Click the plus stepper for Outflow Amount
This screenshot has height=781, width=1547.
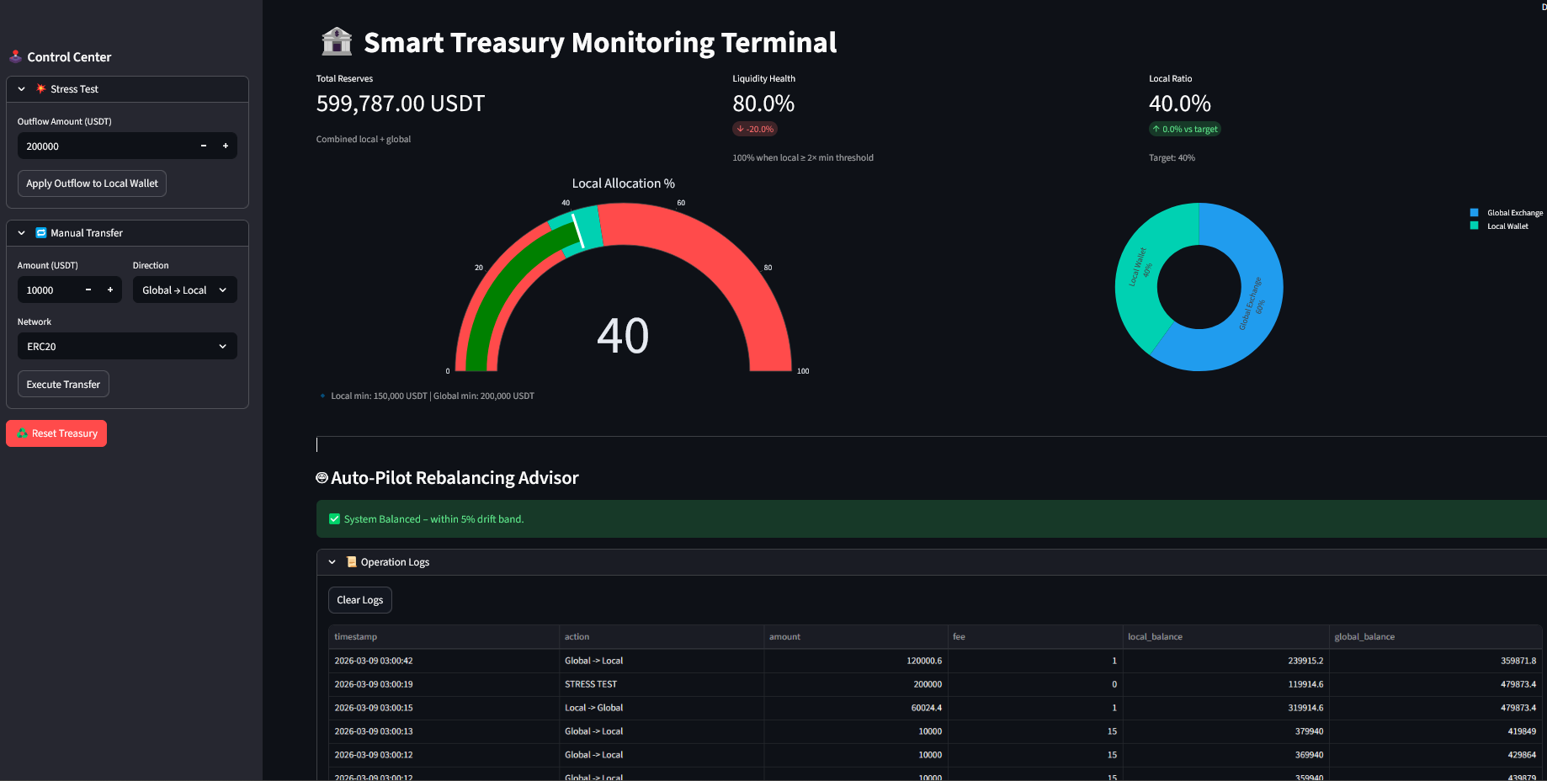(226, 146)
